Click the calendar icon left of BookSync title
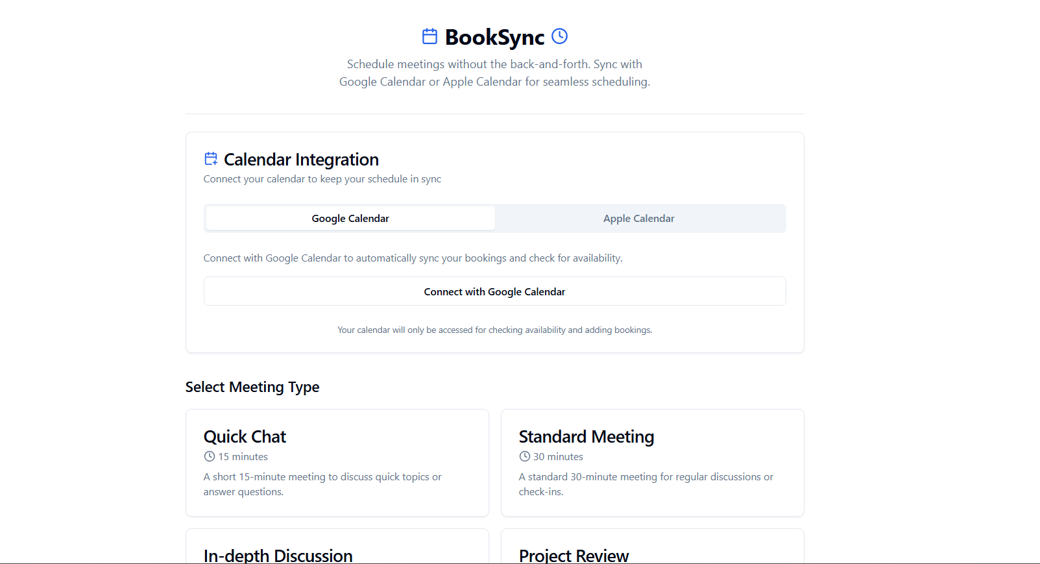Viewport: 1040px width, 564px height. 429,36
